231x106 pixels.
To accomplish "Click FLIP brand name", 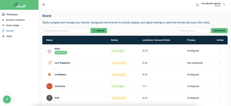I will (57, 98).
